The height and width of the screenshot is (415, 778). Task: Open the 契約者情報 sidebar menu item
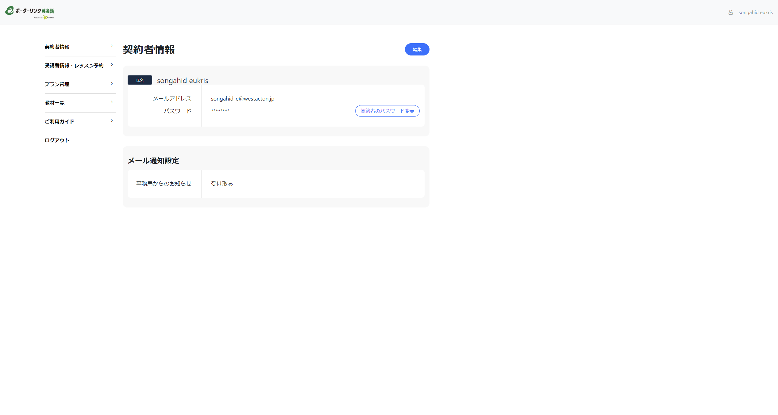(x=57, y=47)
